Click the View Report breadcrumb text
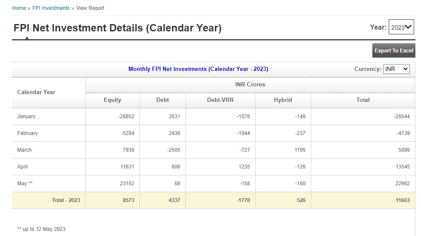Image resolution: width=421 pixels, height=236 pixels. pos(90,8)
